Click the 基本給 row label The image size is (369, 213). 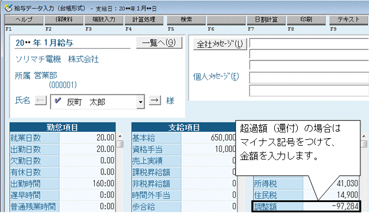(156, 138)
